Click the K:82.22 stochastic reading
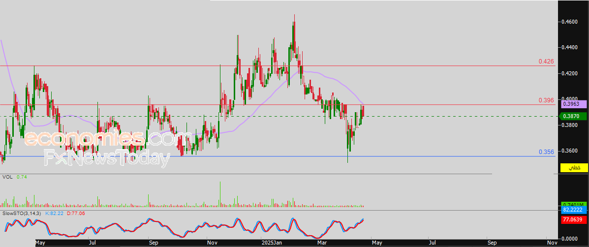Screen dimensions: 589x247 55,213
